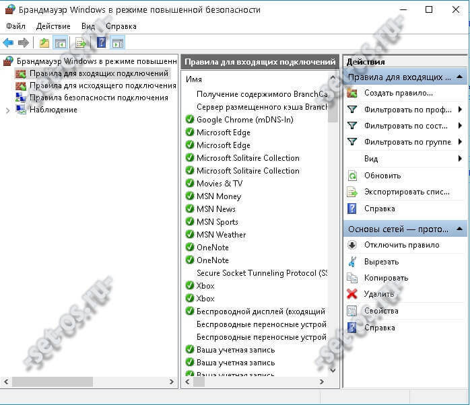This screenshot has width=470, height=405.
Task: Toggle the Show/Hide action pane toolbar icon
Action: [117, 43]
